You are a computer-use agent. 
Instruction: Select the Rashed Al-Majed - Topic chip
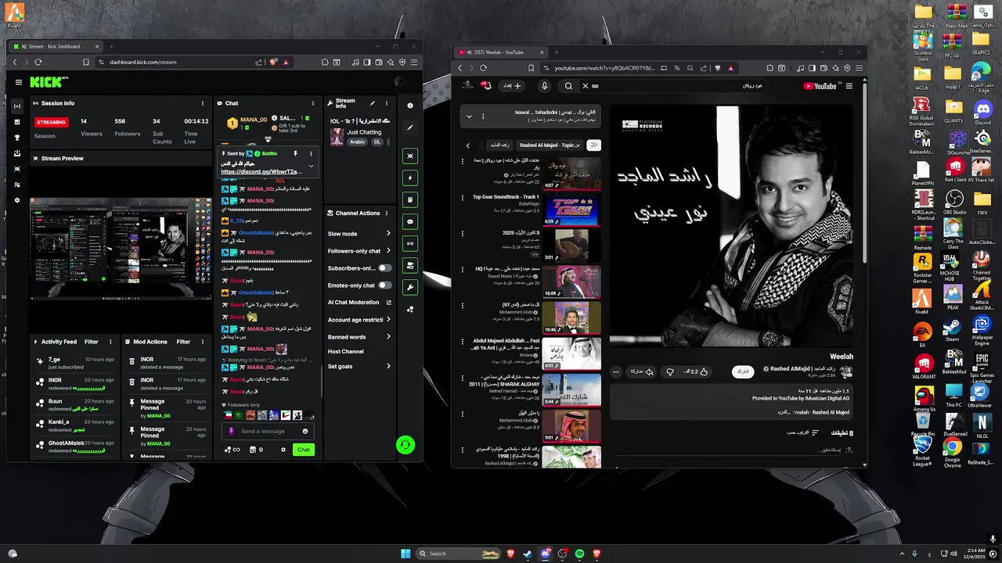point(550,145)
